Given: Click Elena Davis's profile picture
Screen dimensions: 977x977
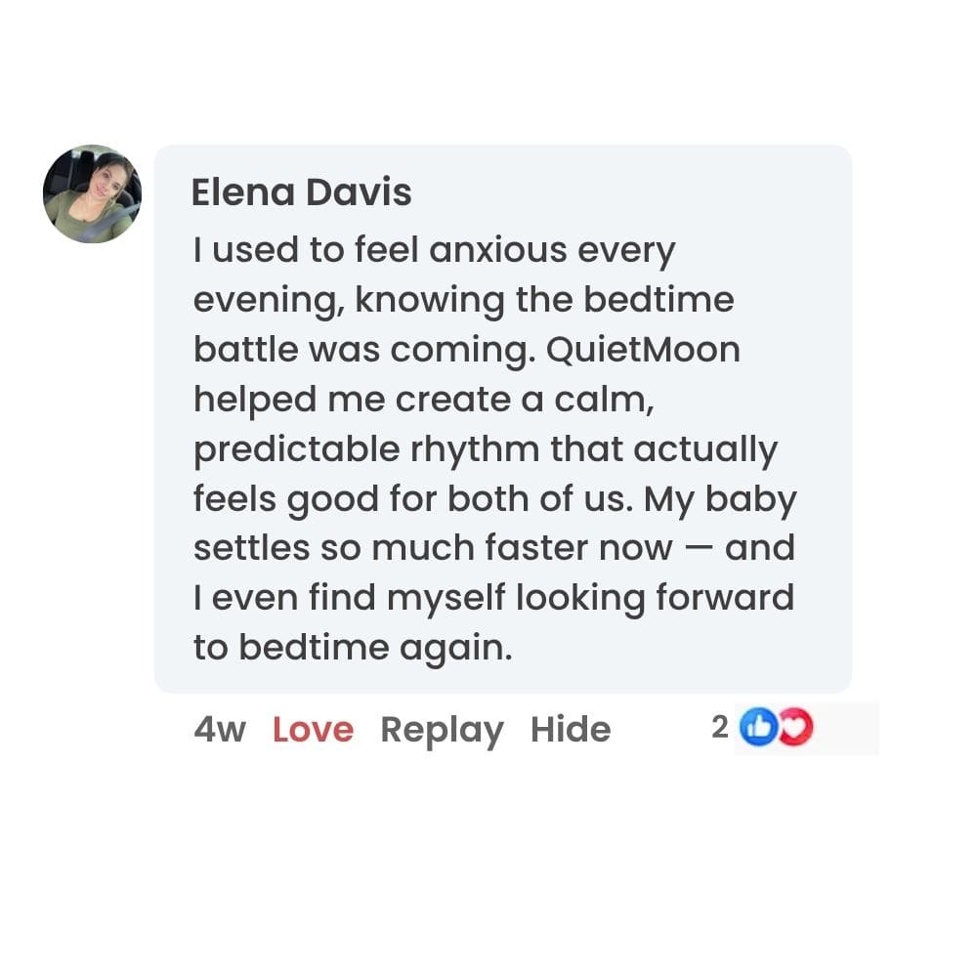Looking at the screenshot, I should pyautogui.click(x=92, y=194).
